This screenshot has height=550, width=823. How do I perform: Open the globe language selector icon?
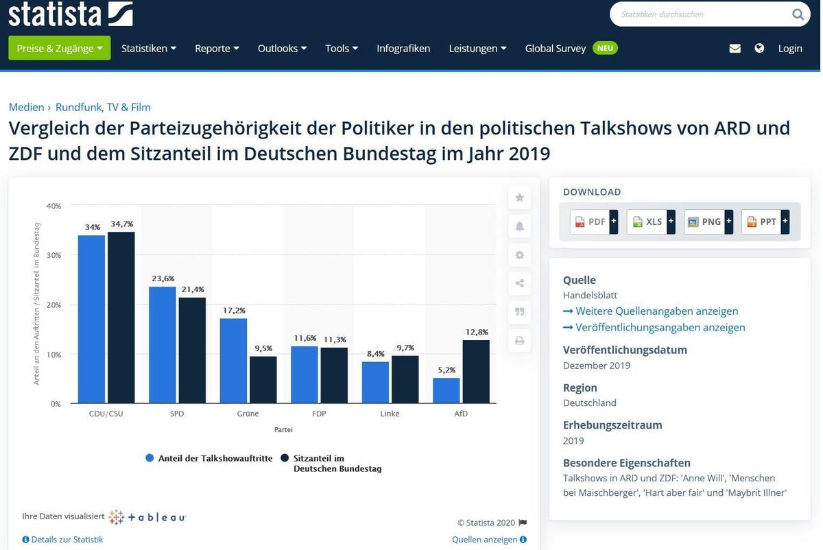tap(759, 48)
